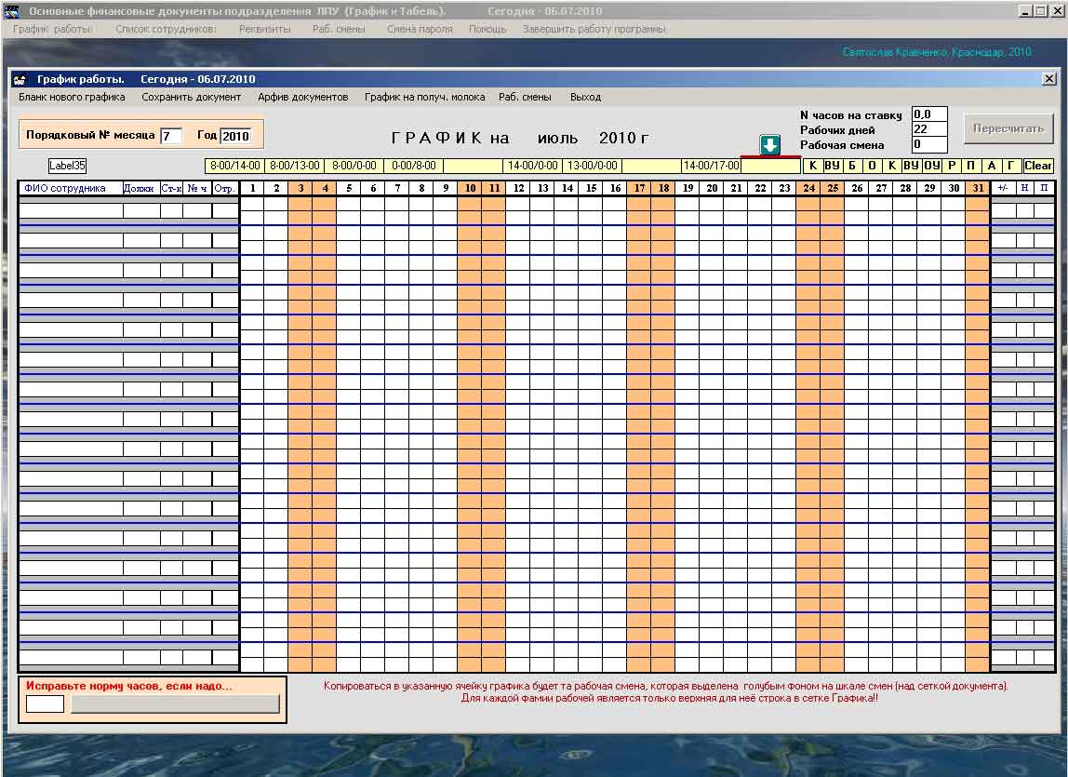Screen dimensions: 1068x777
Task: Click the Рабочих дней field showing 22
Action: (929, 129)
